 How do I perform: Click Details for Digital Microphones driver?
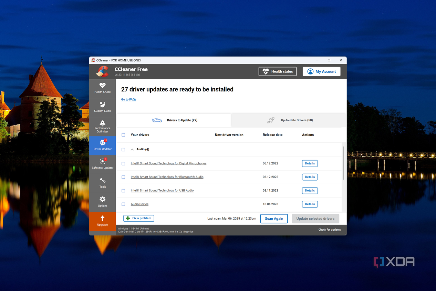click(x=310, y=163)
